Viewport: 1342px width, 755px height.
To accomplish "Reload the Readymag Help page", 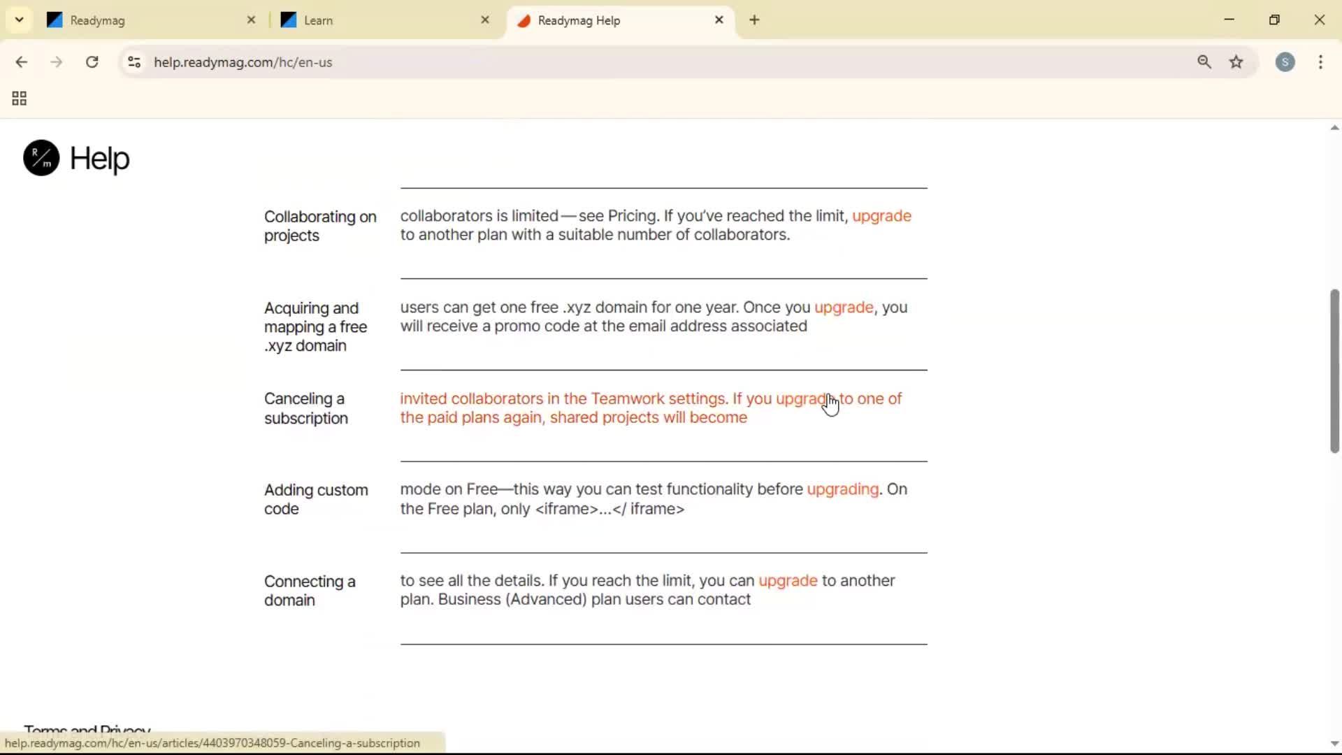I will point(92,62).
